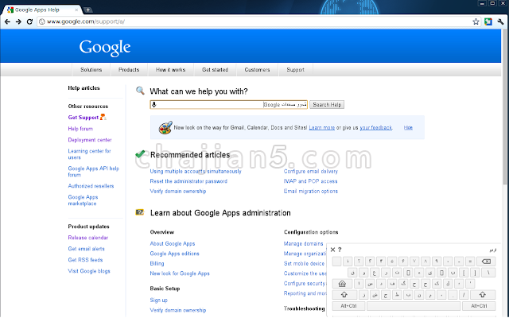The height and width of the screenshot is (318, 509).
Task: Open the Get RSS feeds link
Action: pos(85,260)
